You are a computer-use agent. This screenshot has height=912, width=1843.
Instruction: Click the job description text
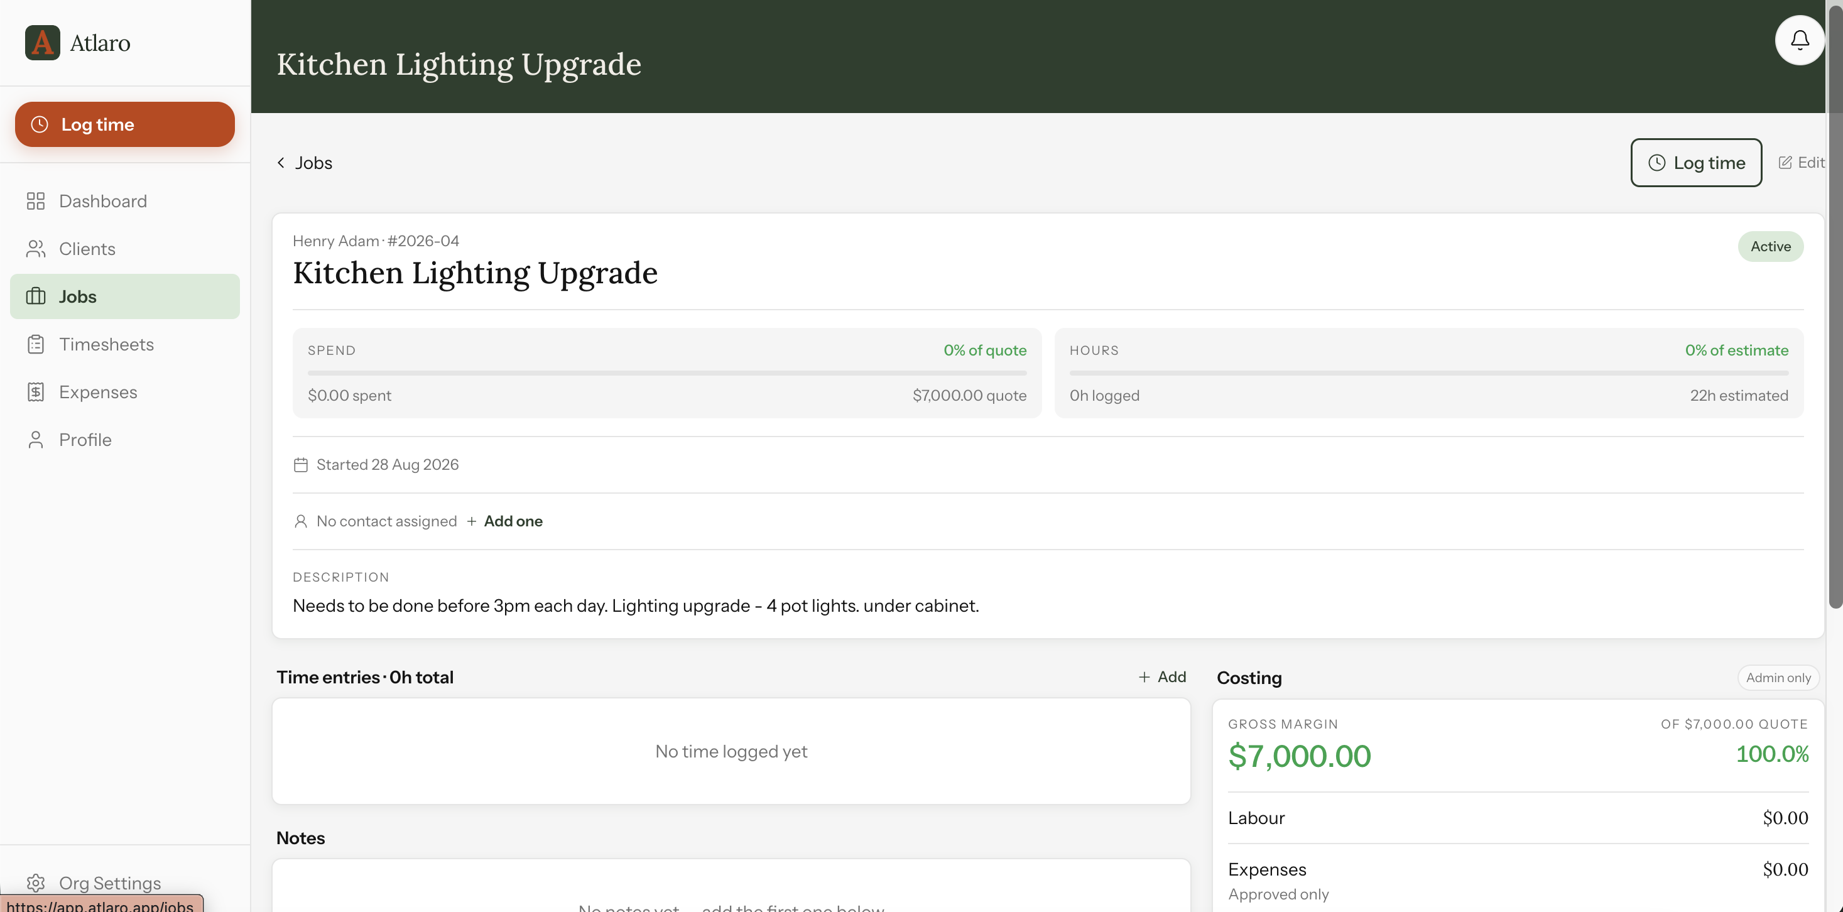pyautogui.click(x=635, y=606)
